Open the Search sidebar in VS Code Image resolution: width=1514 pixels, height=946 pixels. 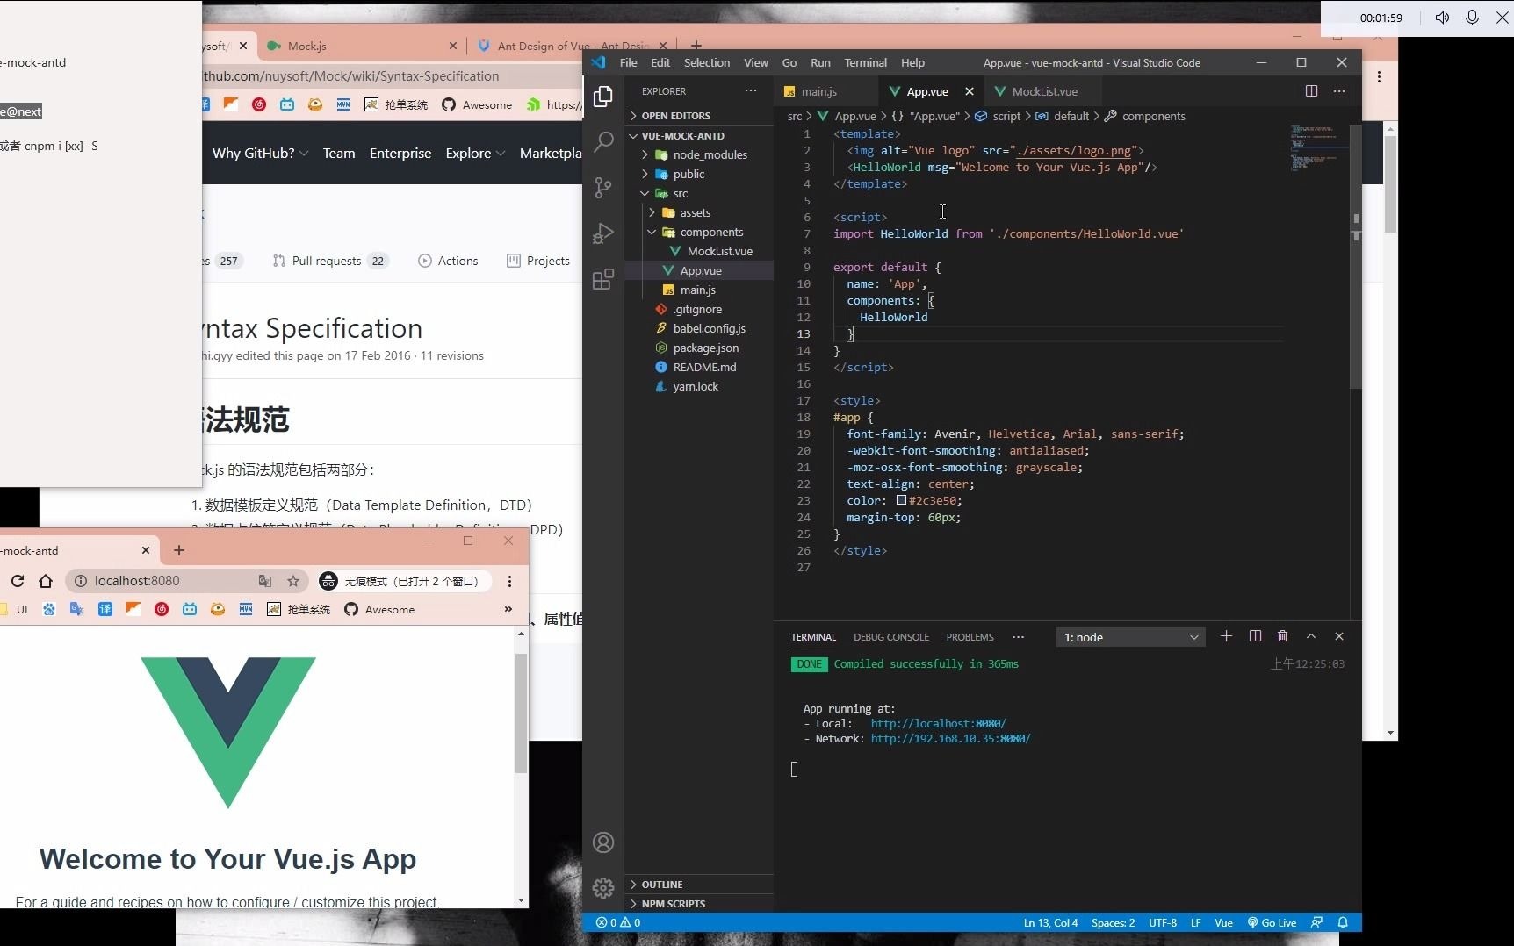click(x=603, y=141)
